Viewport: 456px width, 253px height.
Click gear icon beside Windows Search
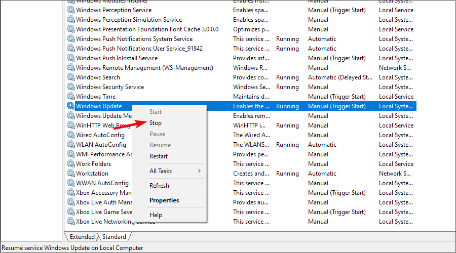(x=70, y=77)
